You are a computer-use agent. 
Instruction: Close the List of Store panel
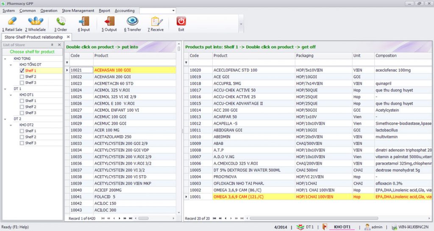click(59, 45)
